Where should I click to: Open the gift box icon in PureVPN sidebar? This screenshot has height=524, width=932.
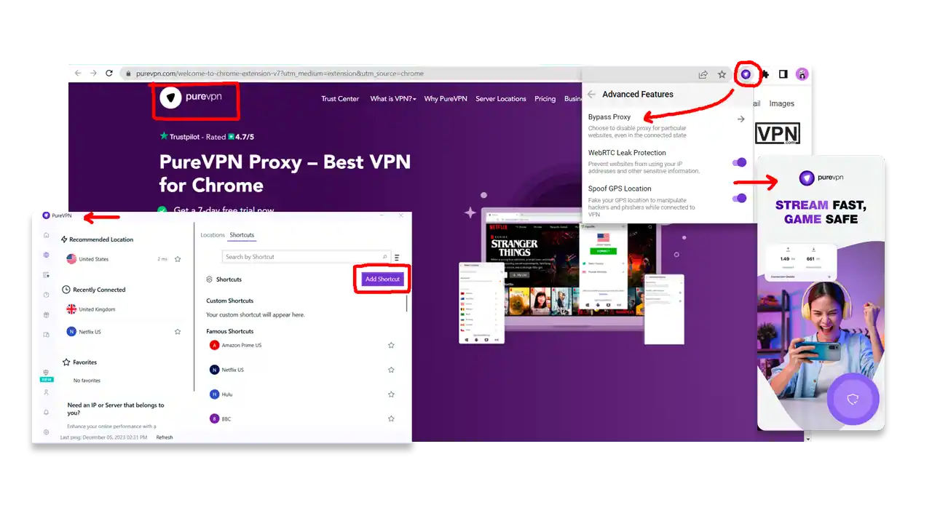[x=46, y=315]
